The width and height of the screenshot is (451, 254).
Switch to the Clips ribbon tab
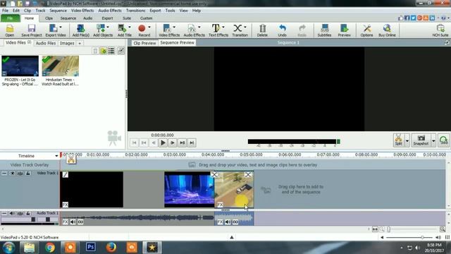49,18
